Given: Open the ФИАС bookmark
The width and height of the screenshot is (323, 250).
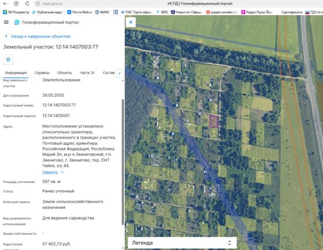Looking at the screenshot, I should [x=103, y=12].
